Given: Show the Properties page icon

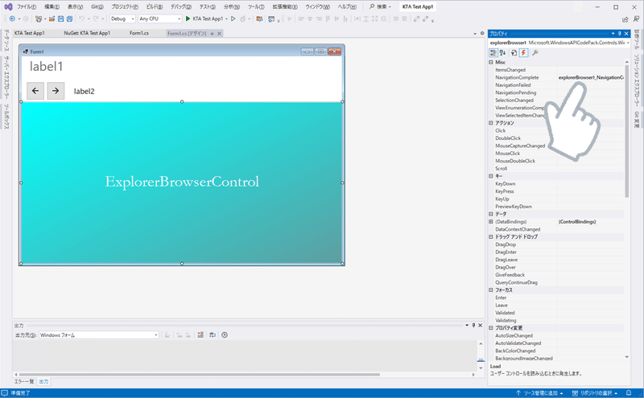Looking at the screenshot, I should point(514,52).
